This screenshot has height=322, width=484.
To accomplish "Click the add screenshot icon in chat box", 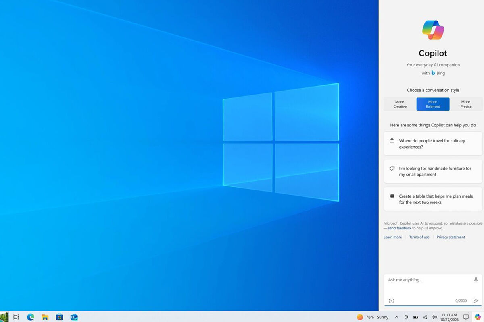I will click(391, 301).
